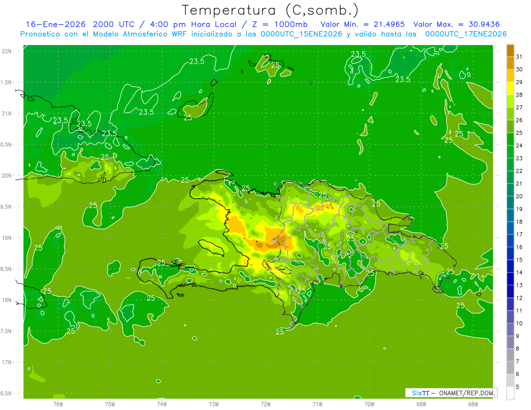Viewport: 531px width, 410px height.
Task: Click 'Valor Min. = 21.4965' text
Action: (362, 24)
